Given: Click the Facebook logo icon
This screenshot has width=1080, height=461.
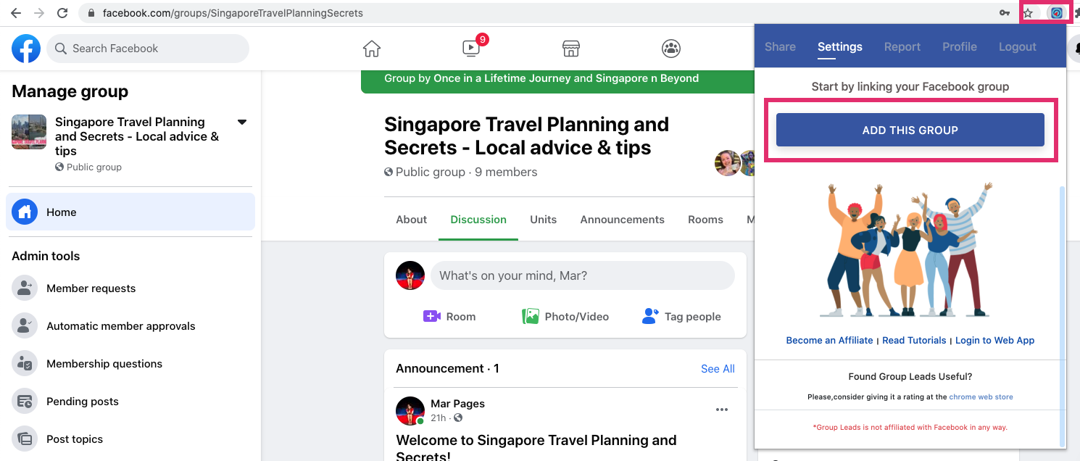Looking at the screenshot, I should coord(26,49).
